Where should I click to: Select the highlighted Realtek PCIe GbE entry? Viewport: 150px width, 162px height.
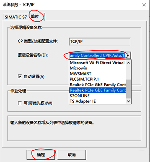click(x=97, y=90)
